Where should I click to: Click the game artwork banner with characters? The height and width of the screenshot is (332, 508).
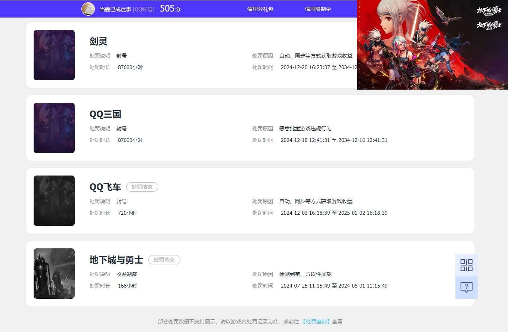pyautogui.click(x=433, y=45)
